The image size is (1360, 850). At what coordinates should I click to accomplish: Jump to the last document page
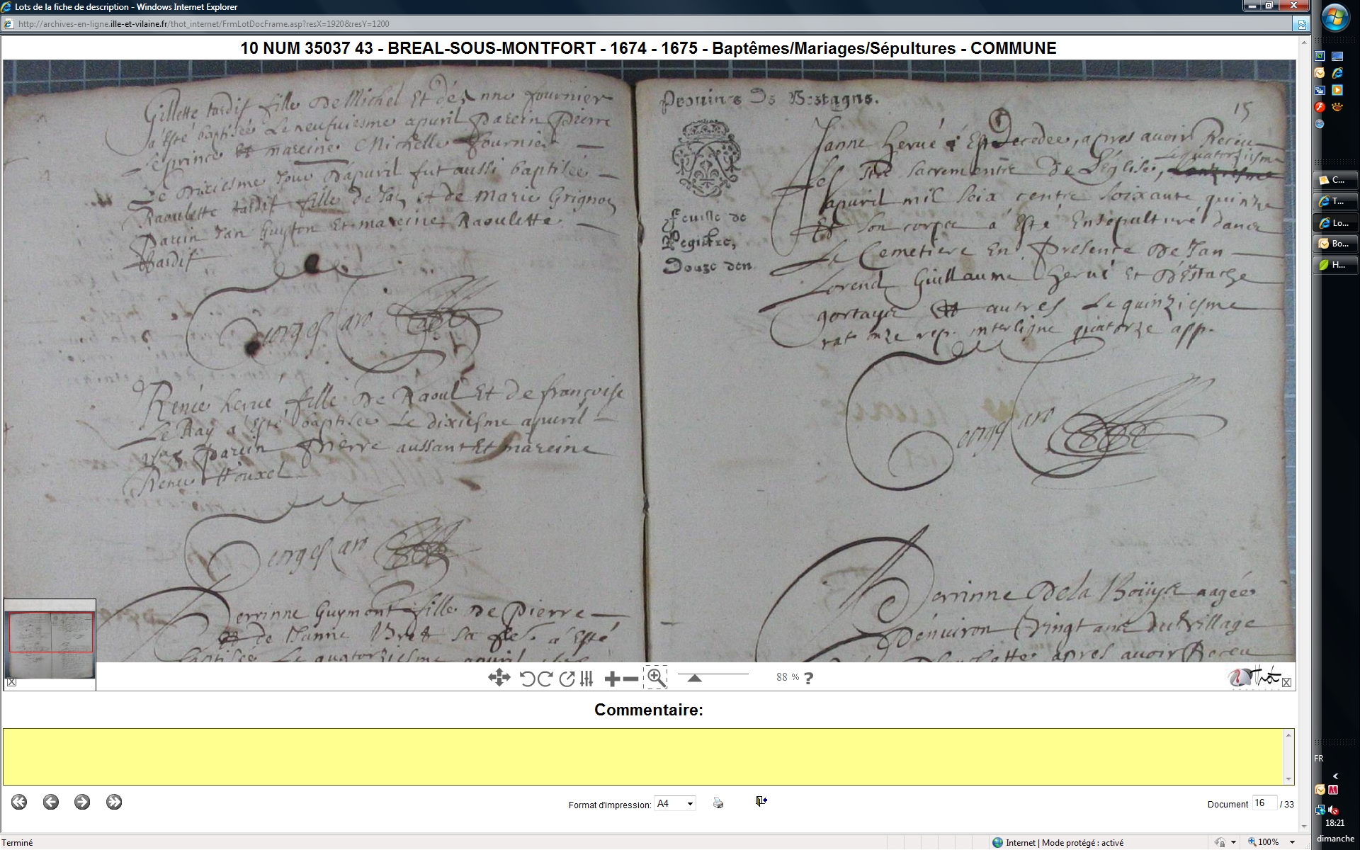114,802
